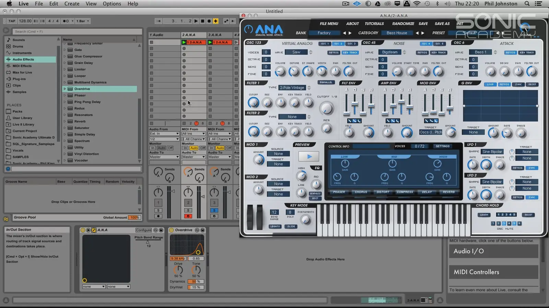This screenshot has height=308, width=549.
Task: Click the A.N.A device wrench icon
Action: pos(93,230)
